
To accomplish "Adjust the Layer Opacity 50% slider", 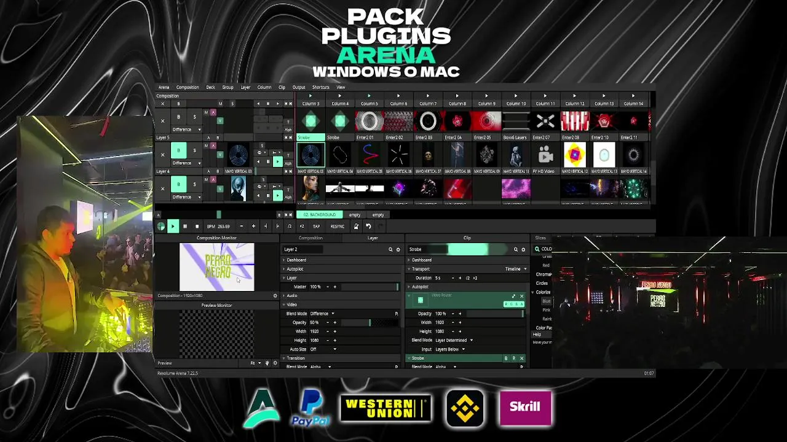I will coord(369,323).
